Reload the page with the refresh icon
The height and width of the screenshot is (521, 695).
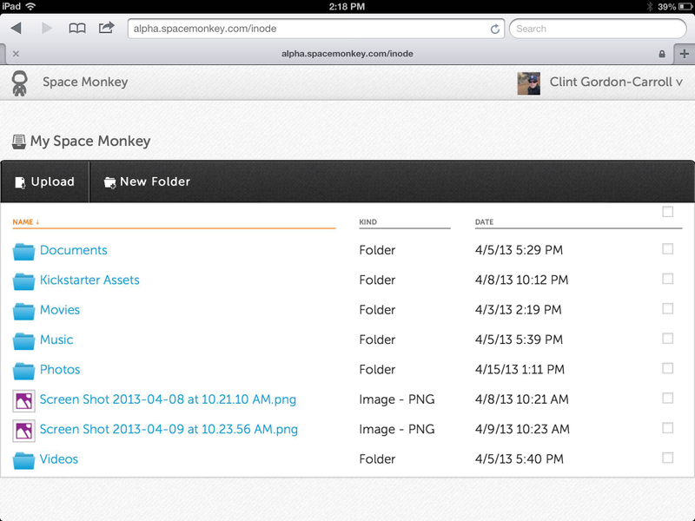494,29
